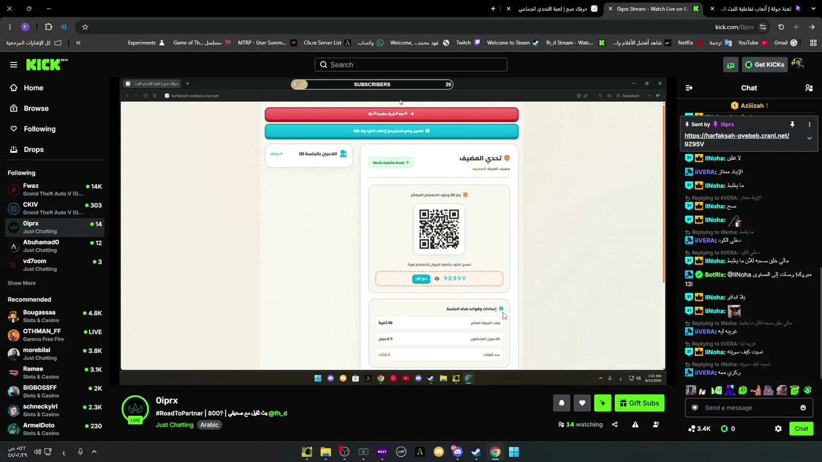Image resolution: width=822 pixels, height=462 pixels.
Task: Open the user profile avatar menu
Action: 798,64
